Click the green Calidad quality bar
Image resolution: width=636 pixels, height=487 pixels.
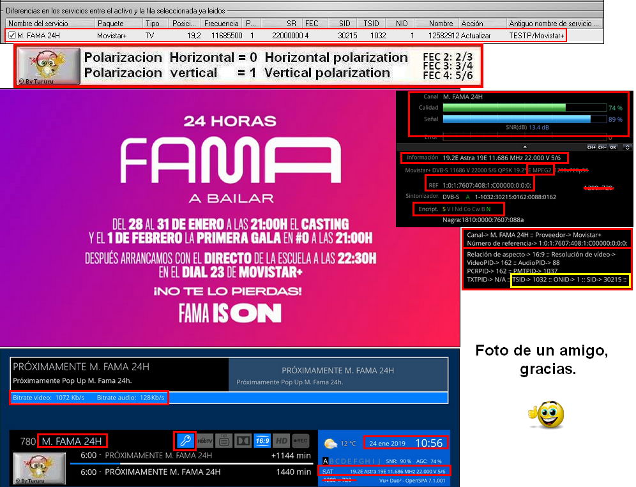click(504, 107)
